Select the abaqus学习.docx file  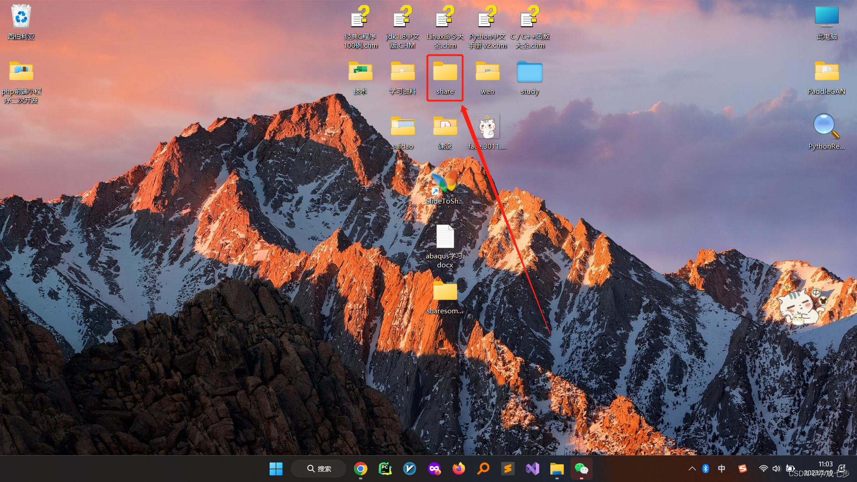pos(445,245)
